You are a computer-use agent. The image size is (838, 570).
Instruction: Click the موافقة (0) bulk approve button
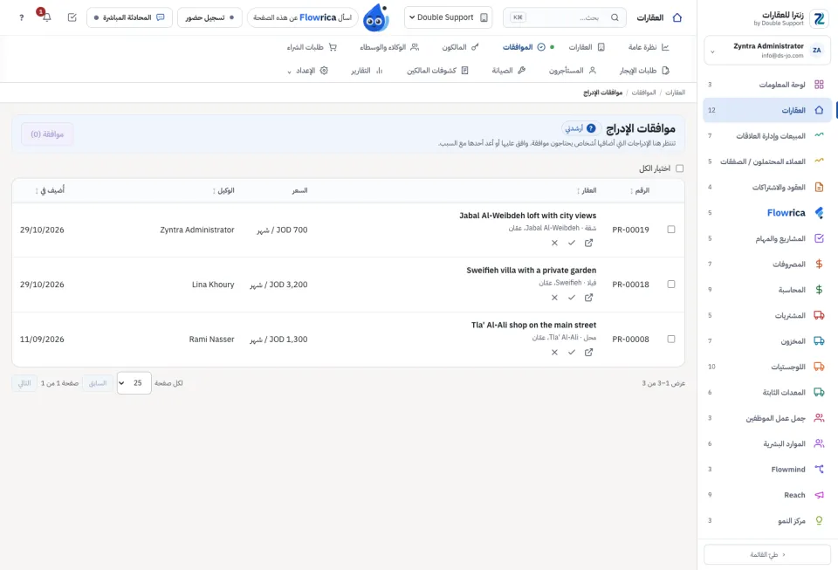[x=47, y=134]
